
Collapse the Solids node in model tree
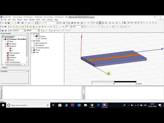point(32,34)
